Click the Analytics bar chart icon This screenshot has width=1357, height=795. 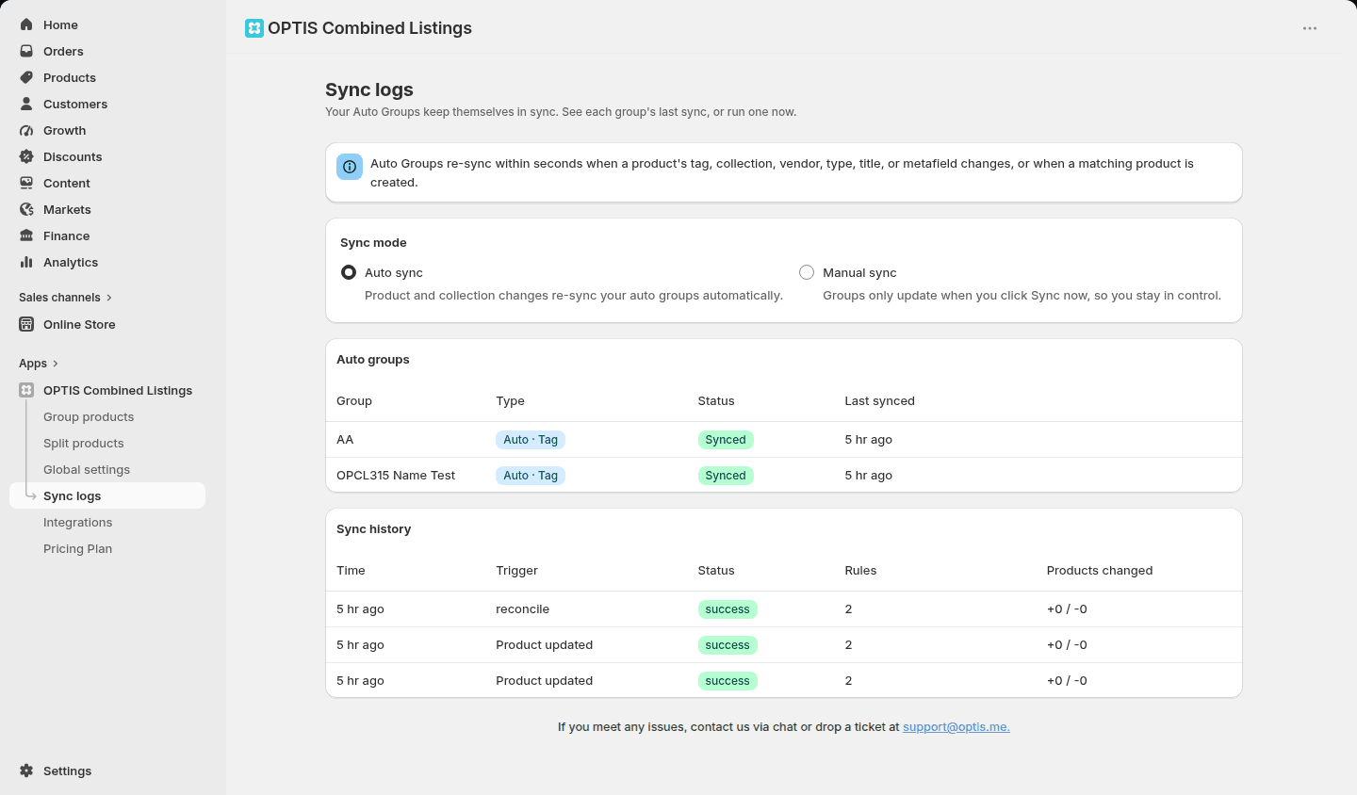pos(26,262)
